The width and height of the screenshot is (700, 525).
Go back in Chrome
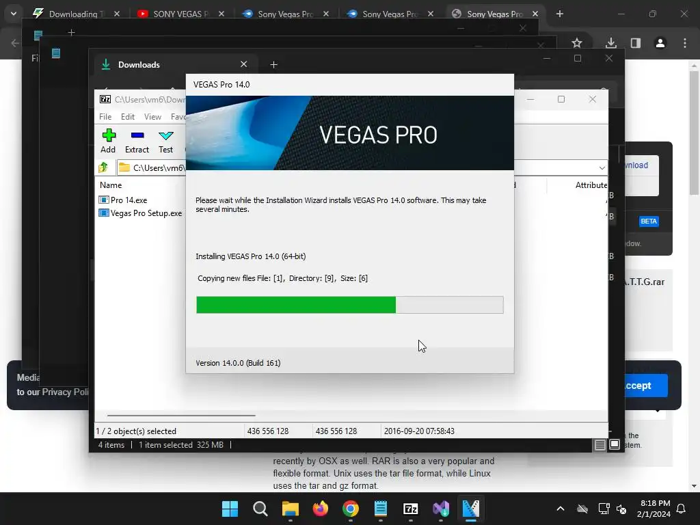click(x=15, y=43)
